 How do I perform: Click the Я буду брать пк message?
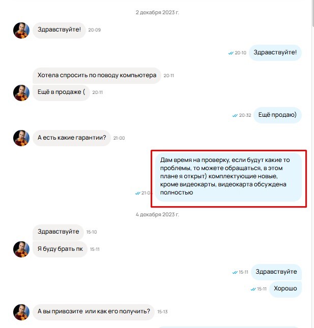[x=60, y=249]
